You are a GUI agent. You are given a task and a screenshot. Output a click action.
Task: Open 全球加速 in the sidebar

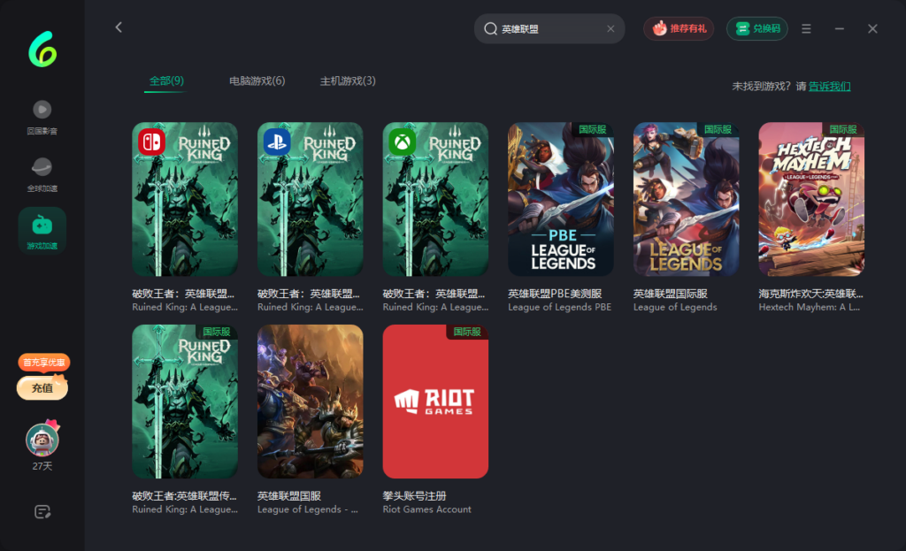[x=42, y=167]
